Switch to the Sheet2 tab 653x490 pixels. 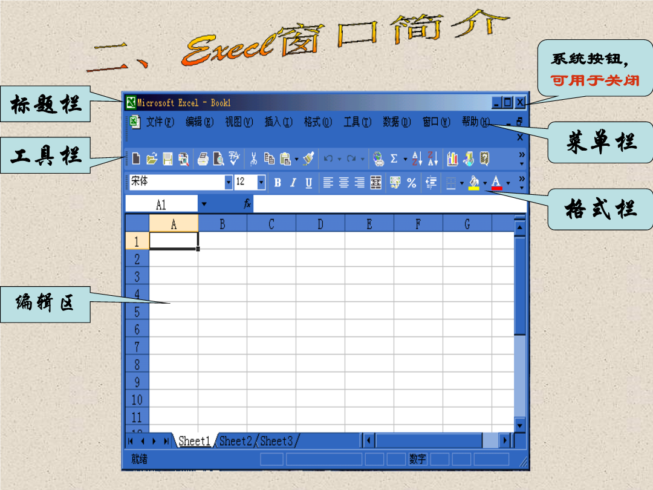point(236,441)
